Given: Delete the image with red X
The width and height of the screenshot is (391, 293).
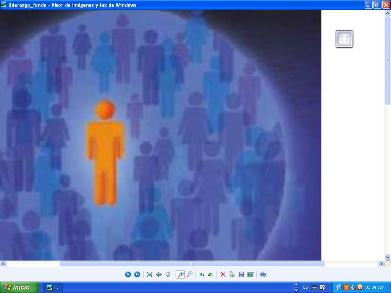Looking at the screenshot, I should pyautogui.click(x=223, y=274).
